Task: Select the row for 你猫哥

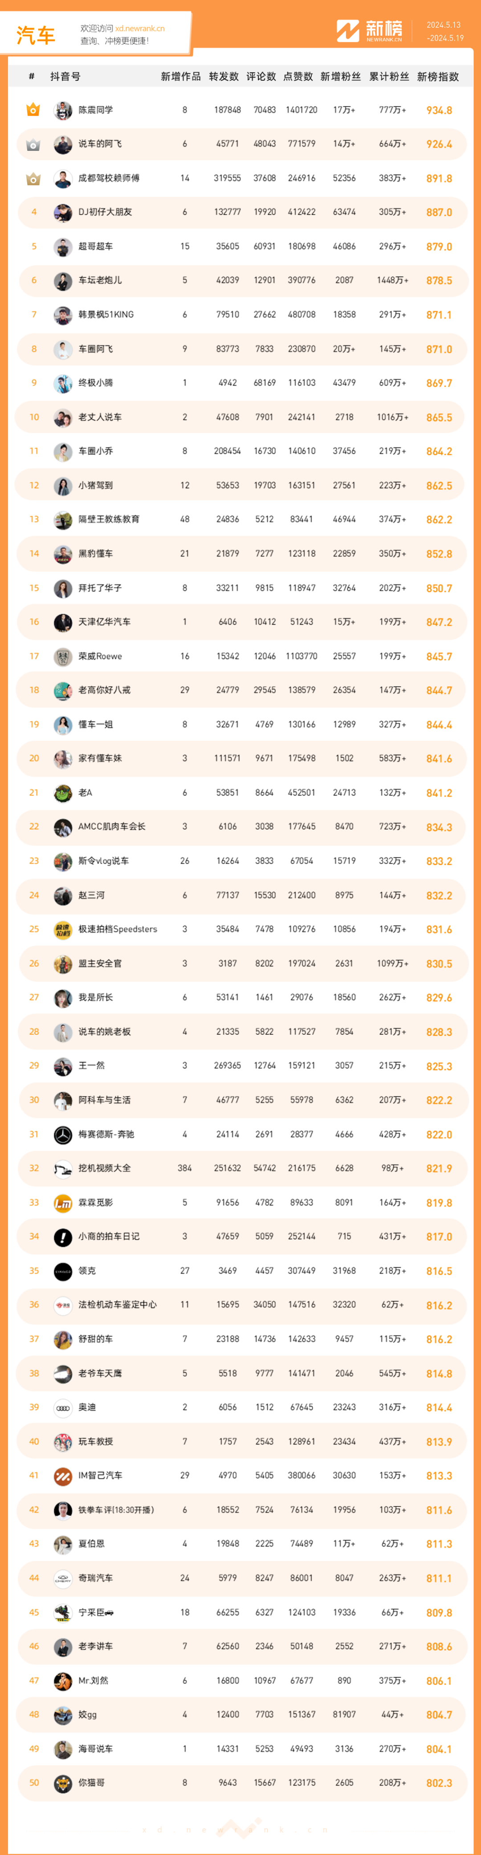Action: point(241,1783)
